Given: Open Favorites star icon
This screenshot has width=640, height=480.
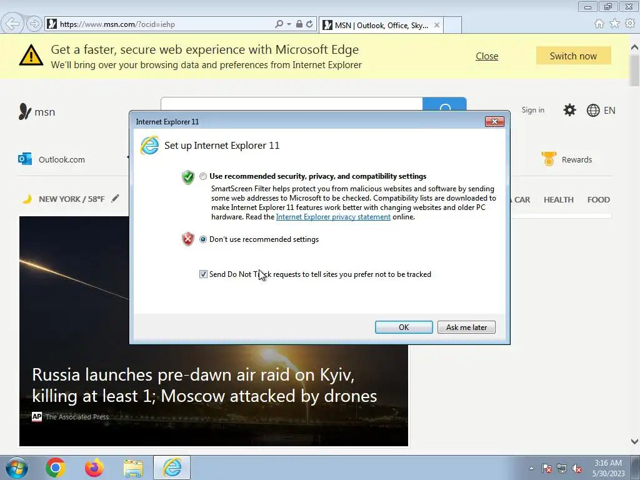Looking at the screenshot, I should pyautogui.click(x=614, y=24).
